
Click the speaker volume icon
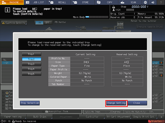point(153,2)
